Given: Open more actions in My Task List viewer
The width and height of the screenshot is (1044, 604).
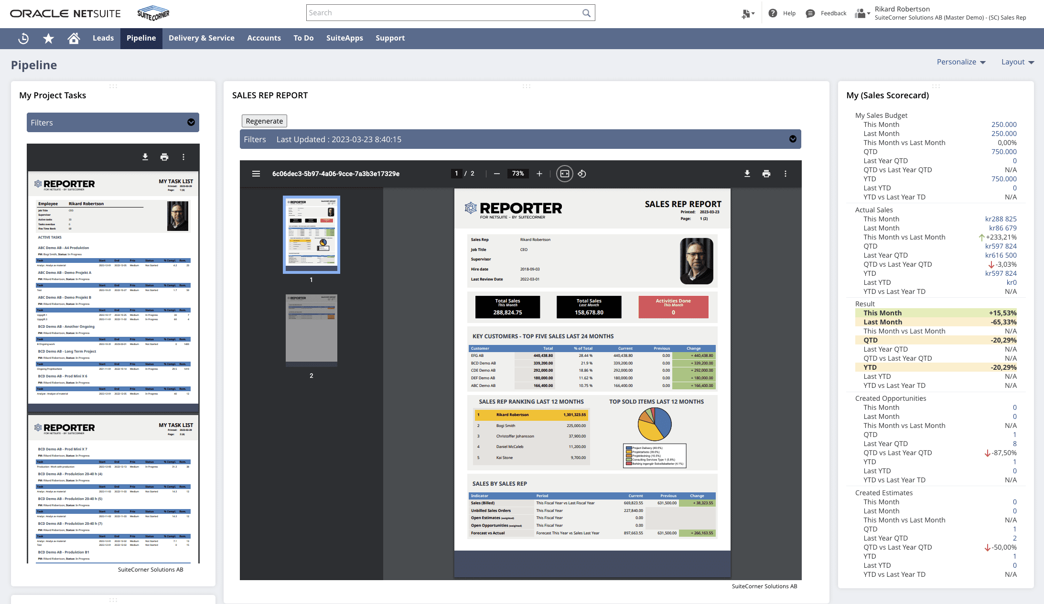Looking at the screenshot, I should pos(183,157).
